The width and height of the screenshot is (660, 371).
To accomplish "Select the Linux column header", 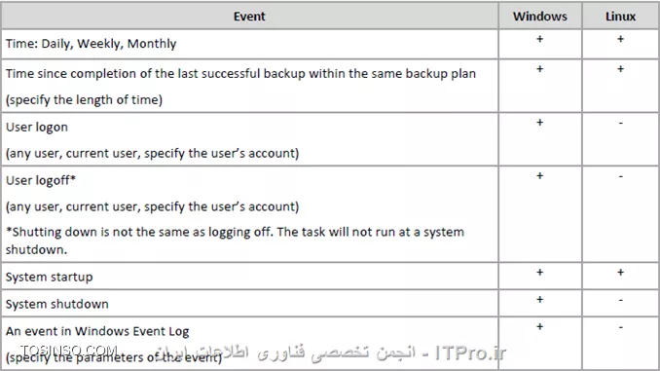I will click(620, 17).
